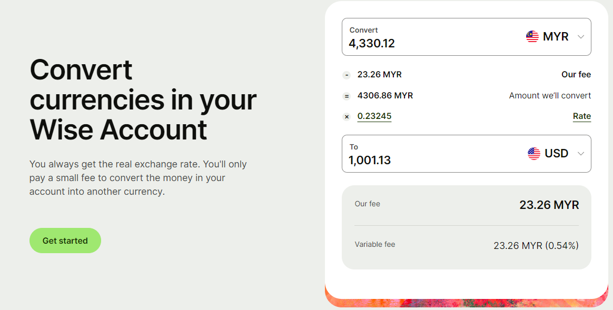
Task: Open the USD target currency dropdown
Action: (x=556, y=154)
